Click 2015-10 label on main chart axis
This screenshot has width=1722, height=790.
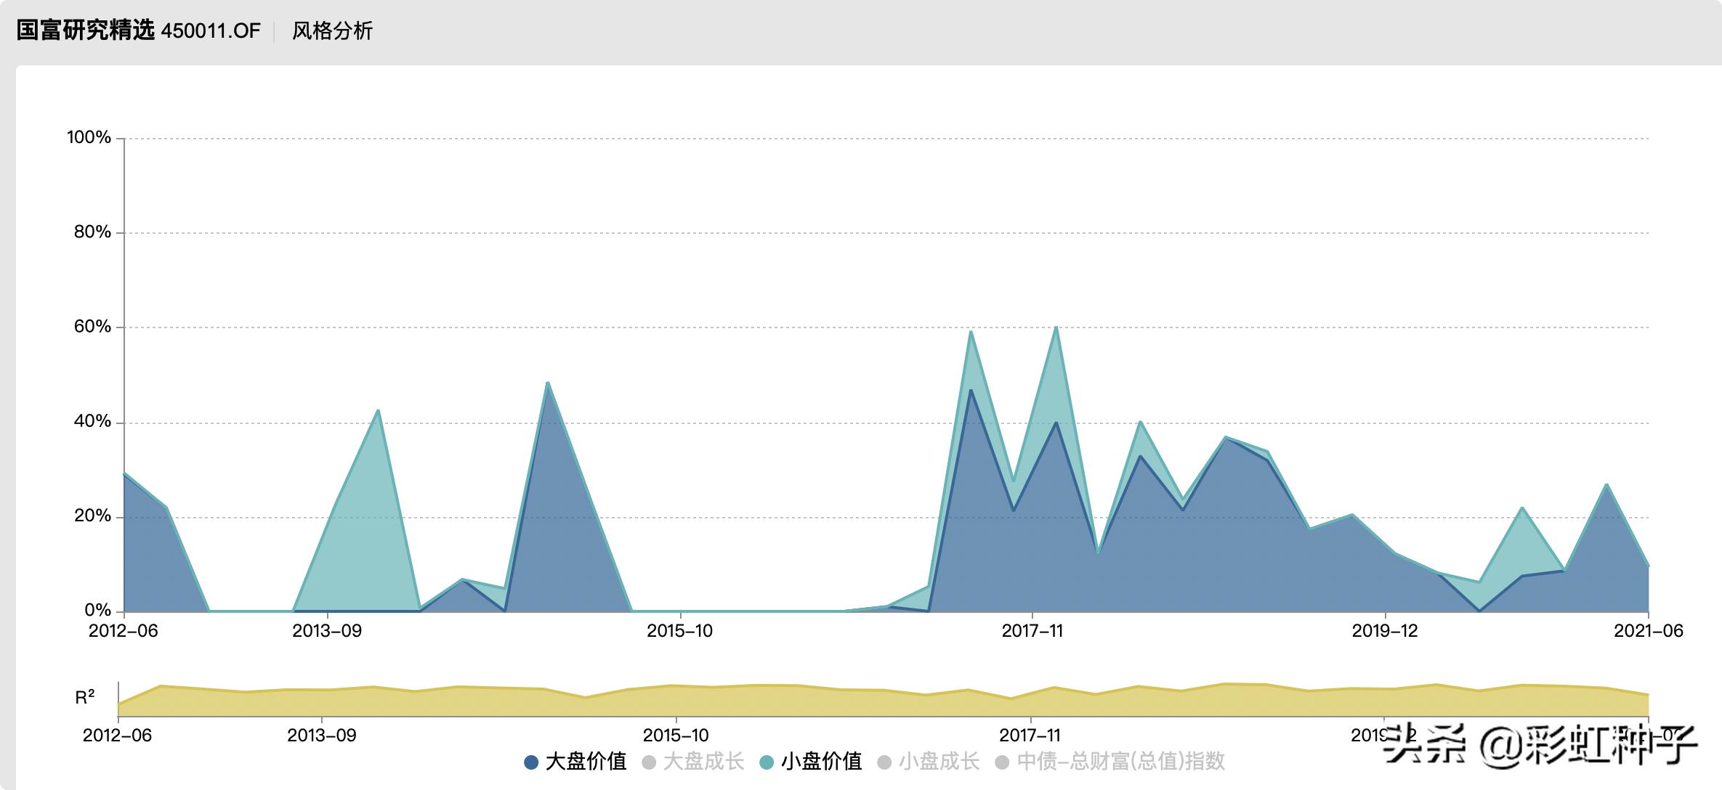tap(679, 631)
